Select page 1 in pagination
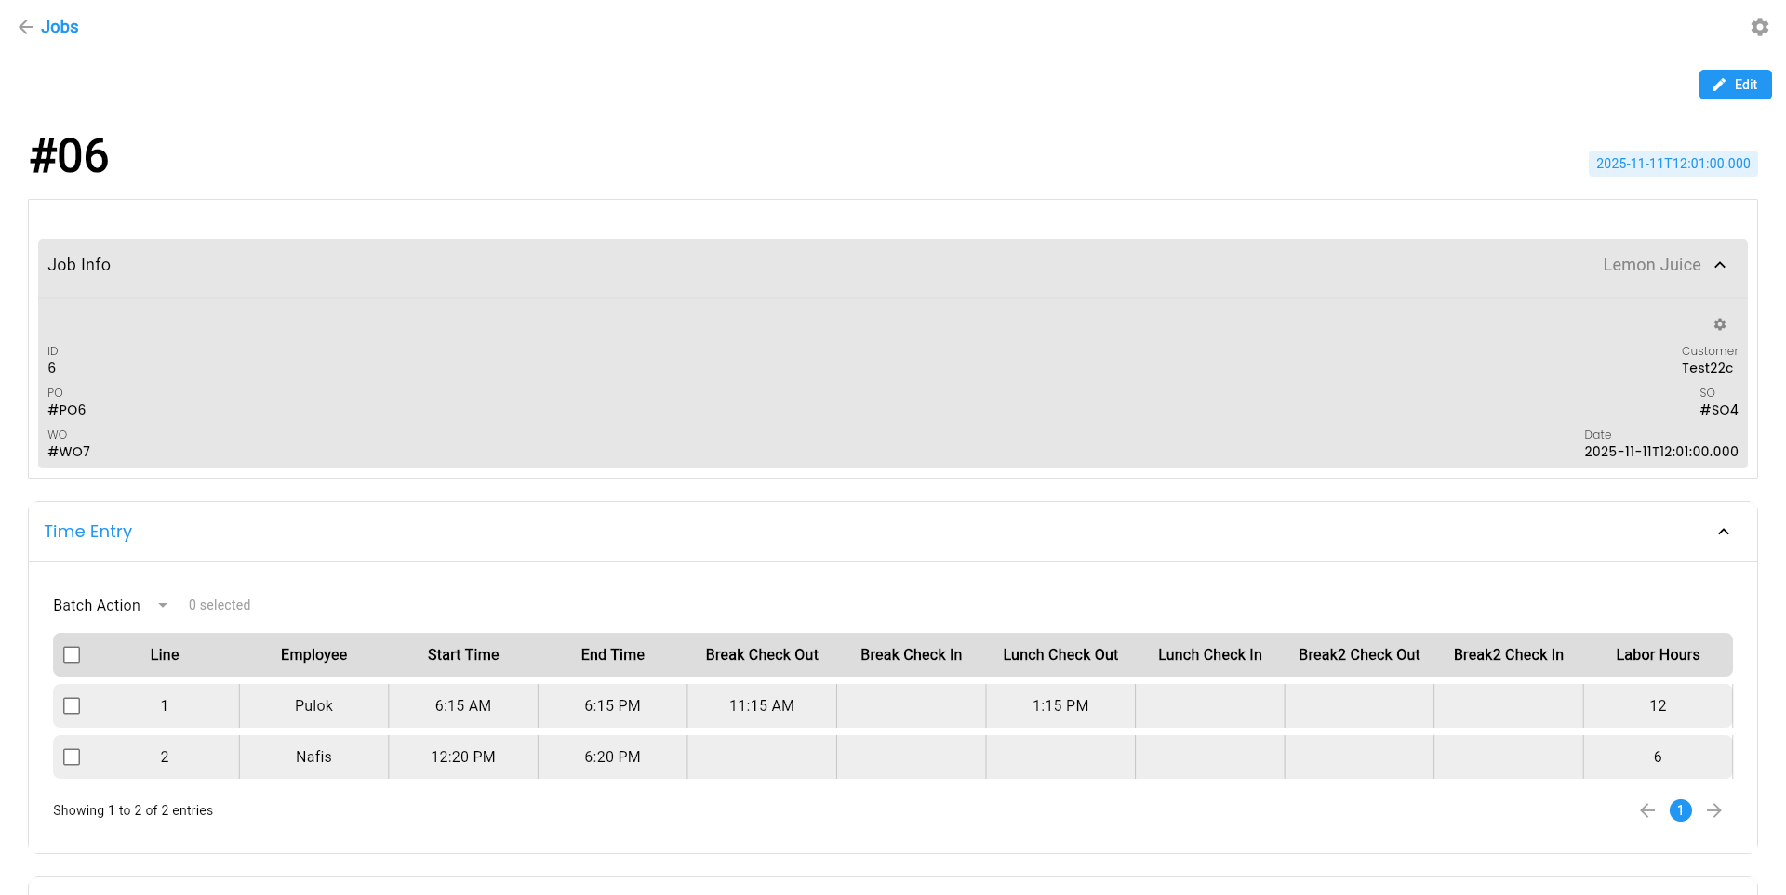Viewport: 1786px width, 895px height. [x=1680, y=810]
